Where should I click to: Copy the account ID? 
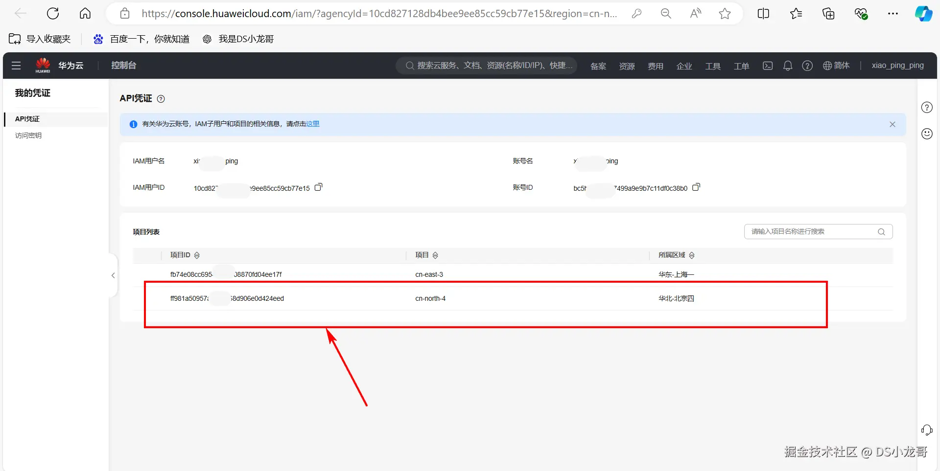pos(696,187)
